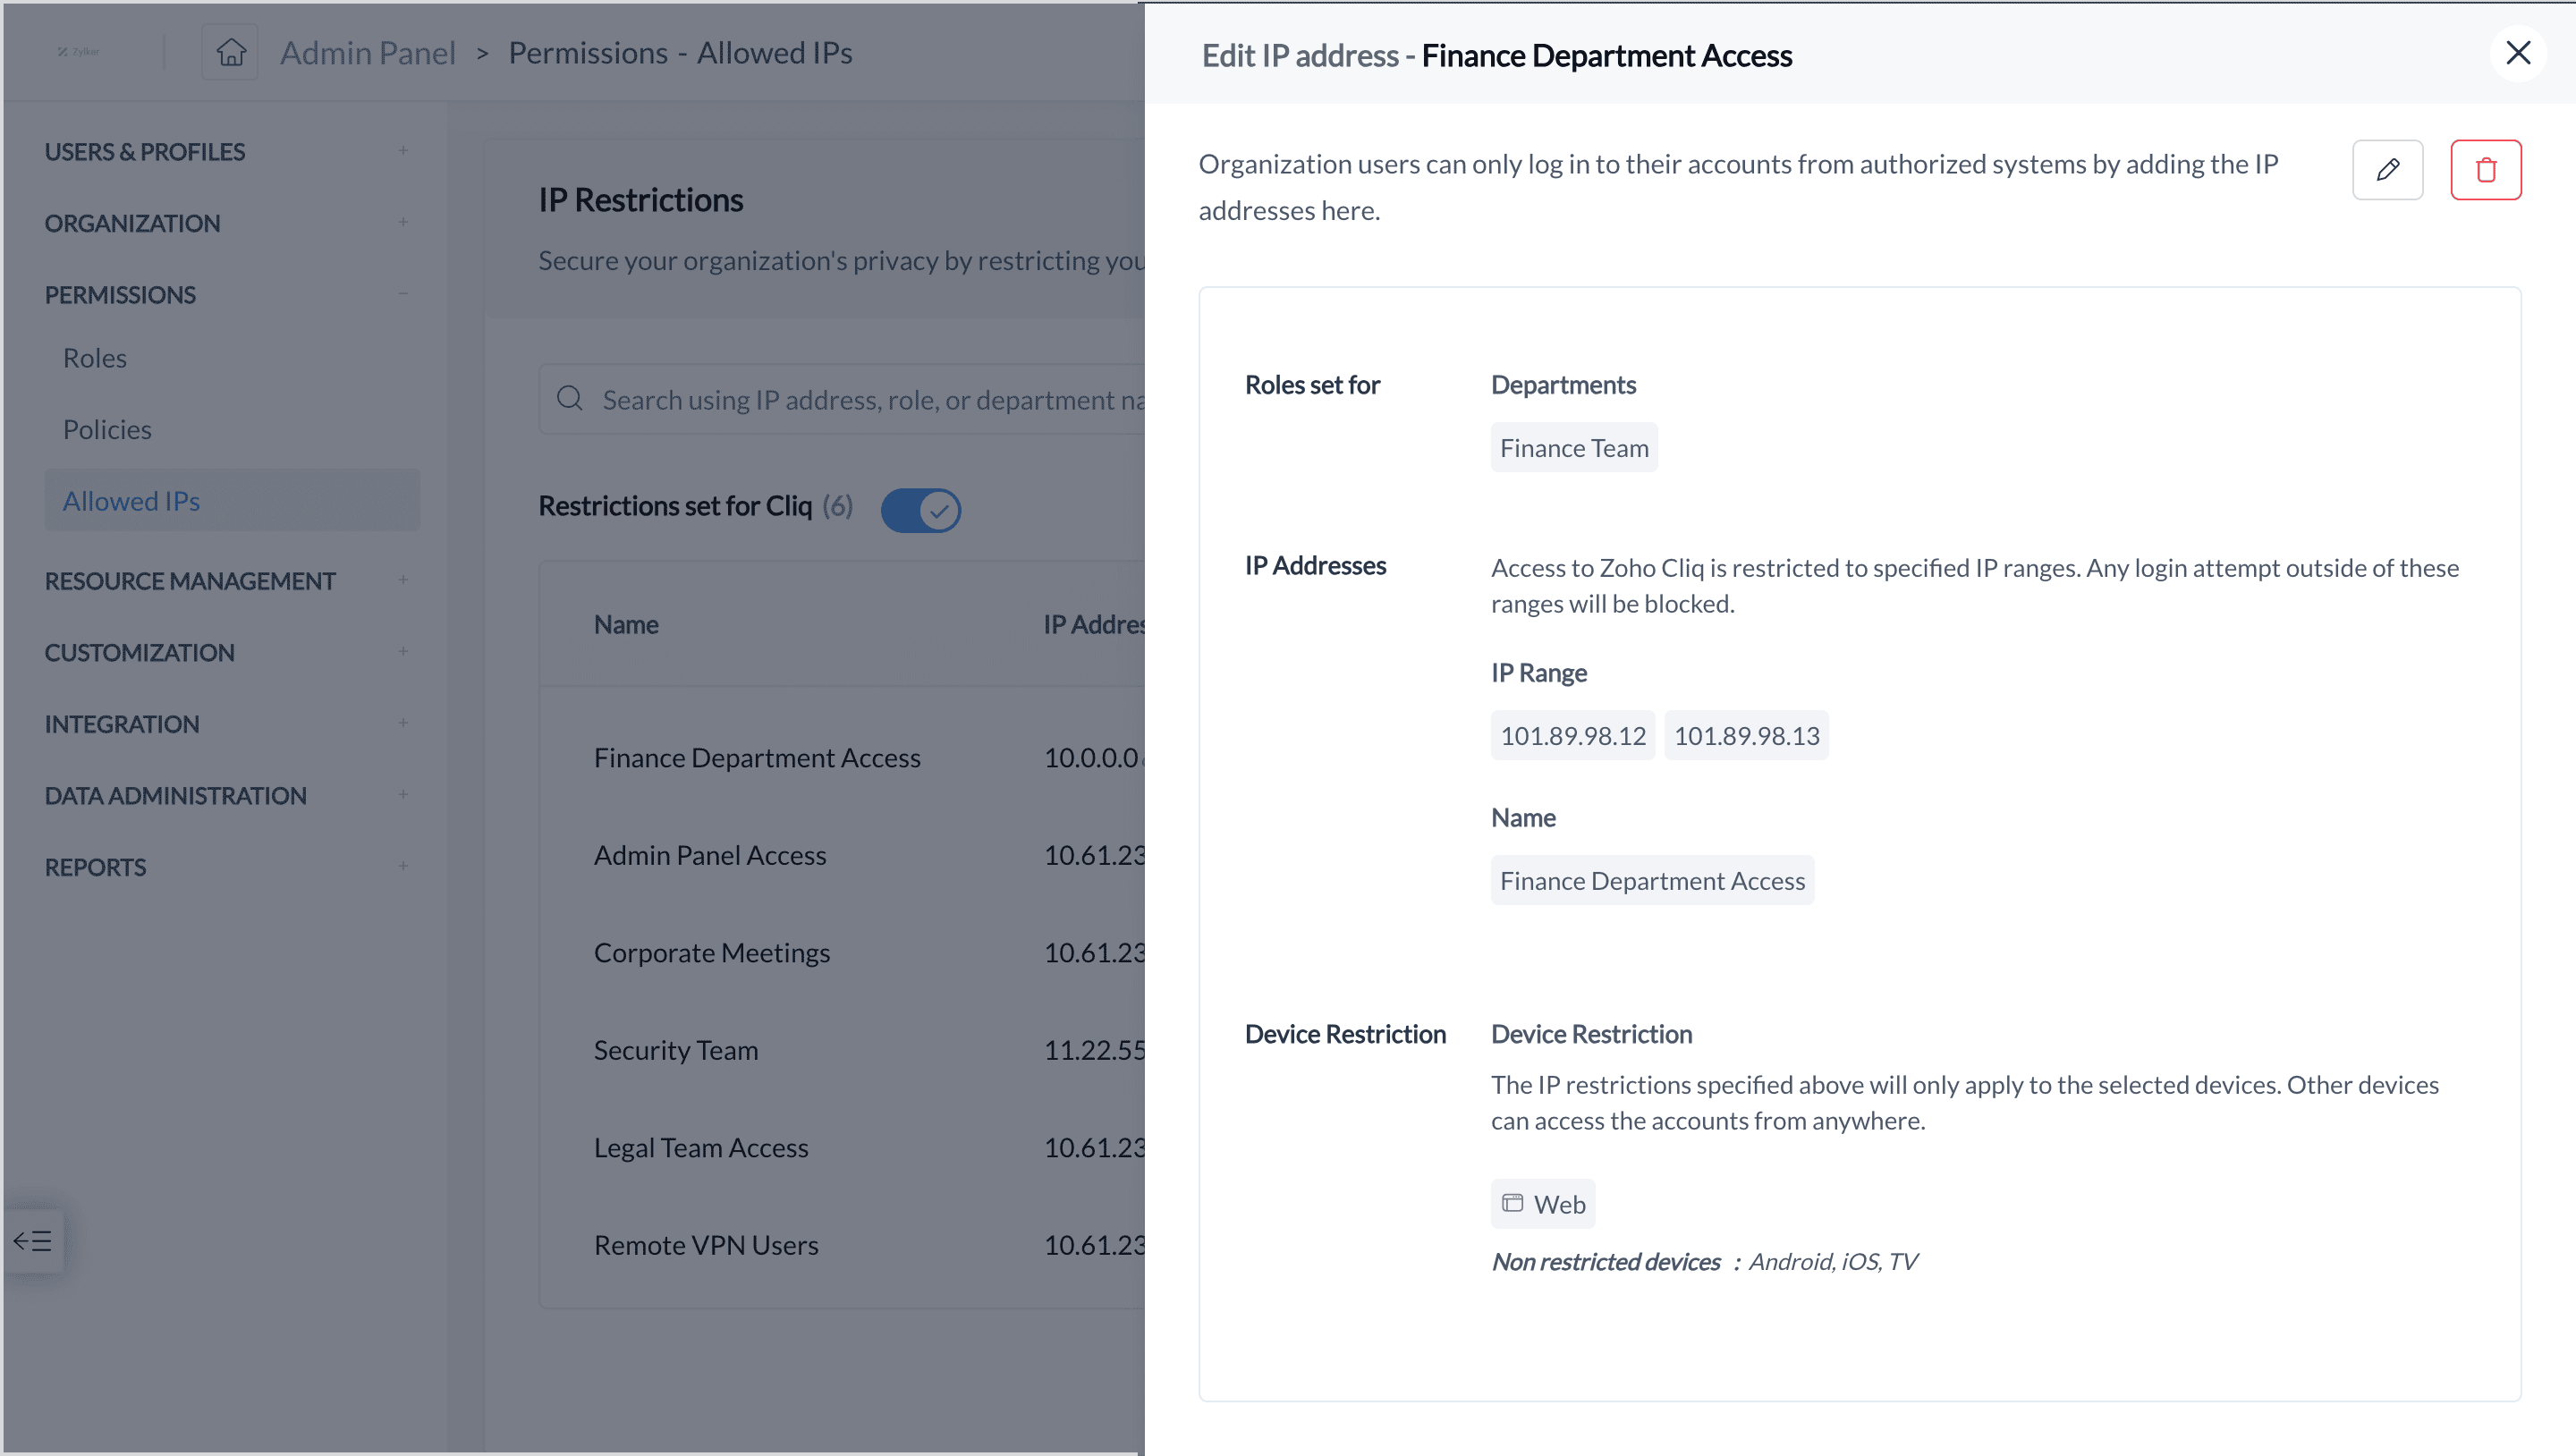Expand the Organization section
Image resolution: width=2576 pixels, height=1456 pixels.
click(403, 222)
